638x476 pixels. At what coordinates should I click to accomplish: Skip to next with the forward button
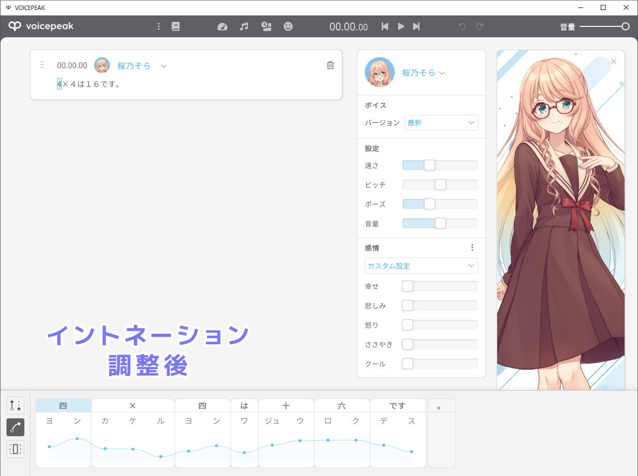416,26
